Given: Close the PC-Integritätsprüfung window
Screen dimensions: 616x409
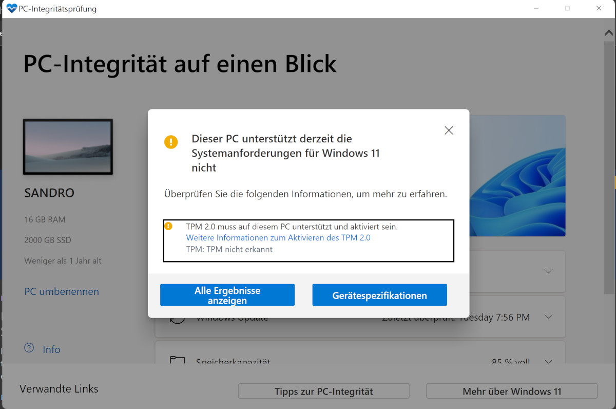Looking at the screenshot, I should 599,9.
